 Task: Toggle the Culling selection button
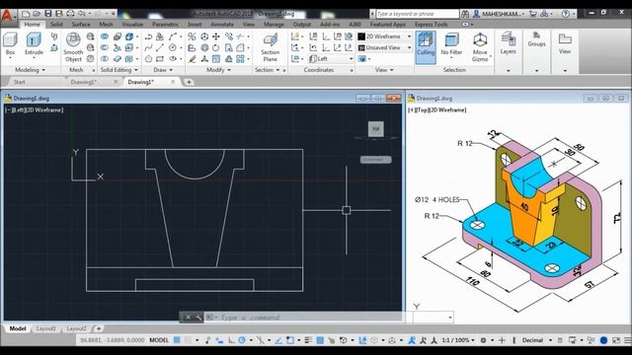point(426,47)
